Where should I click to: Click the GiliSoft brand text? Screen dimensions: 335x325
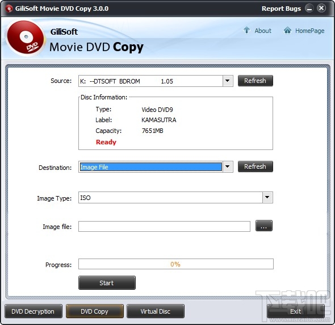point(64,32)
